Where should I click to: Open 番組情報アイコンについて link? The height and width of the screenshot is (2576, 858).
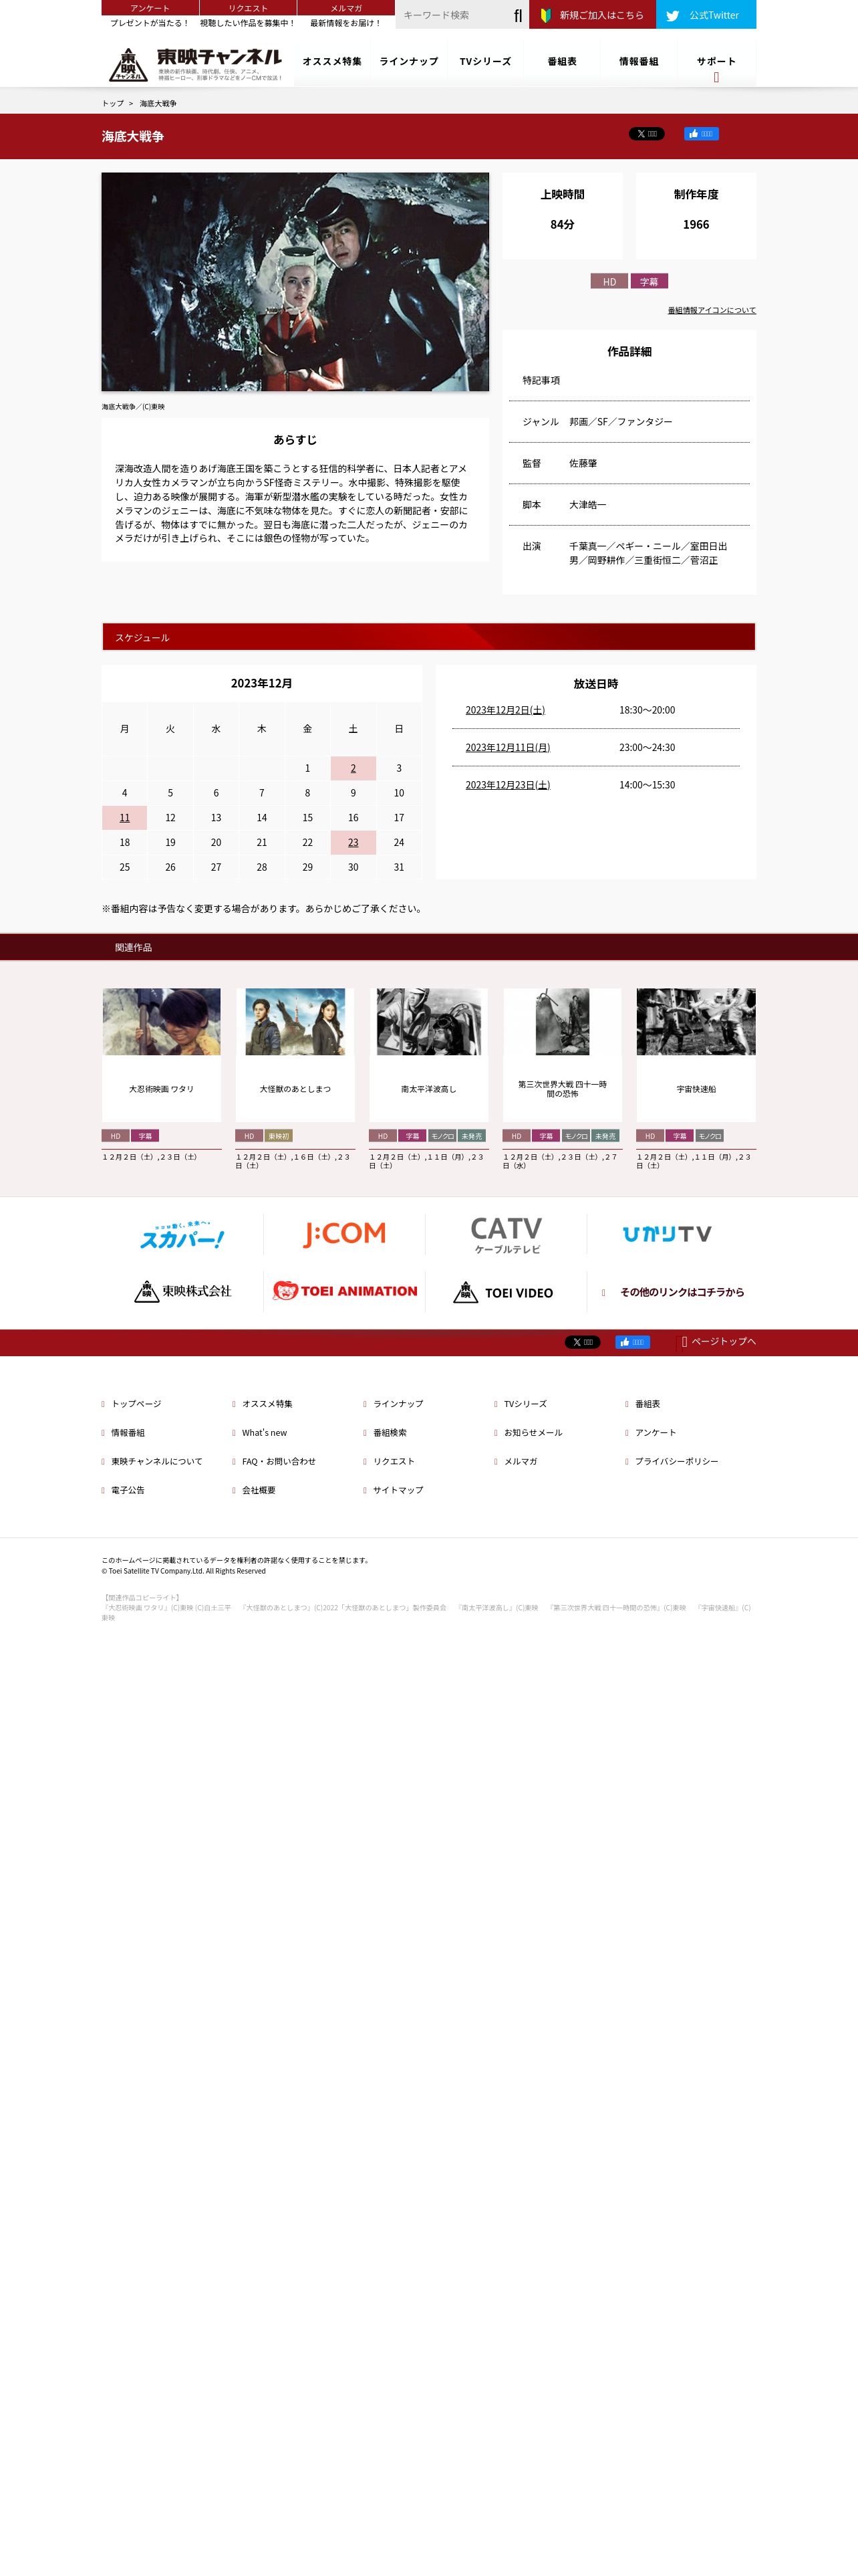pos(711,311)
